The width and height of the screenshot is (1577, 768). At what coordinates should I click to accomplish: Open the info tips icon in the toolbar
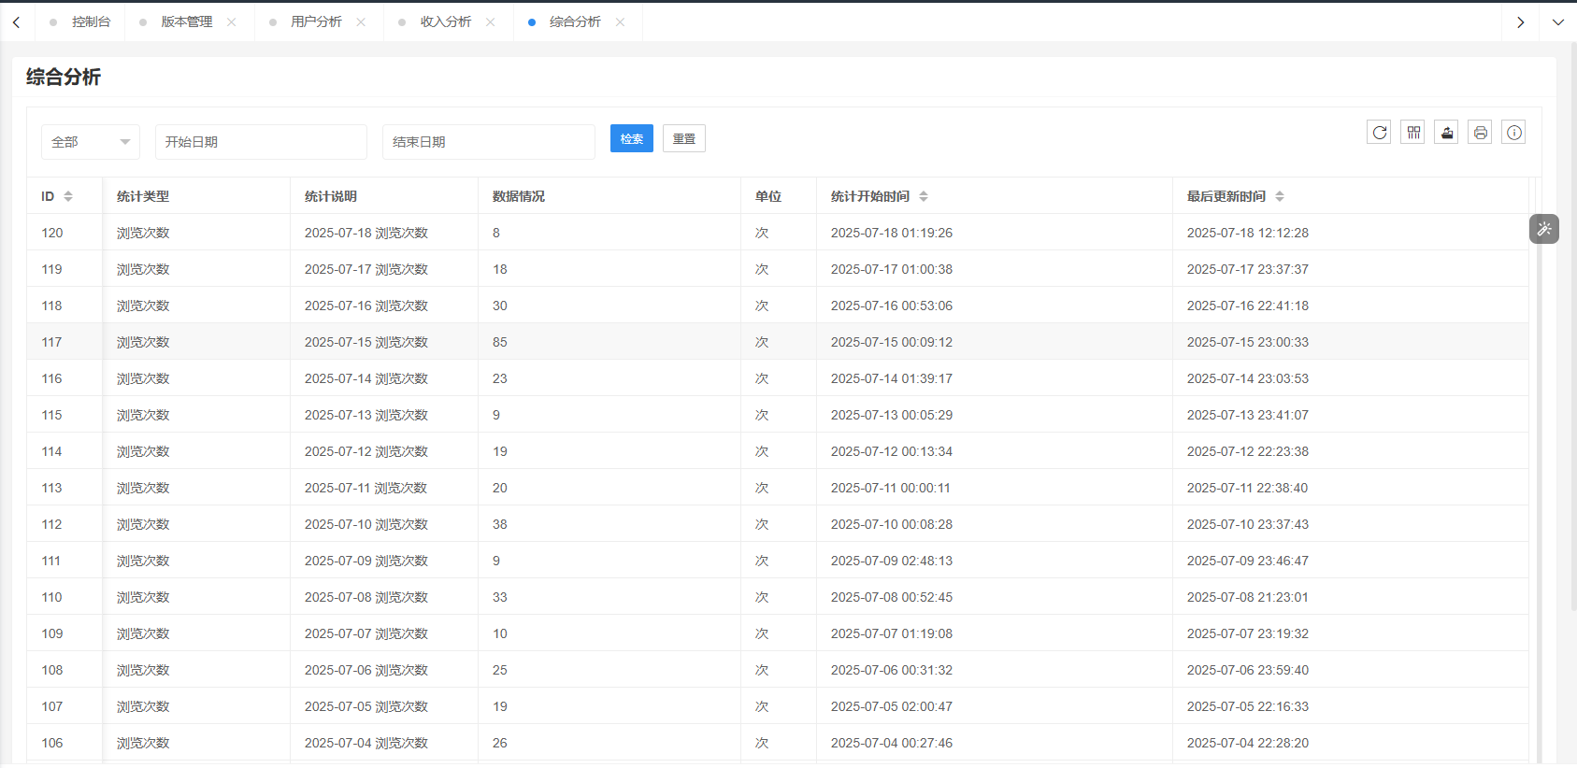[1514, 133]
